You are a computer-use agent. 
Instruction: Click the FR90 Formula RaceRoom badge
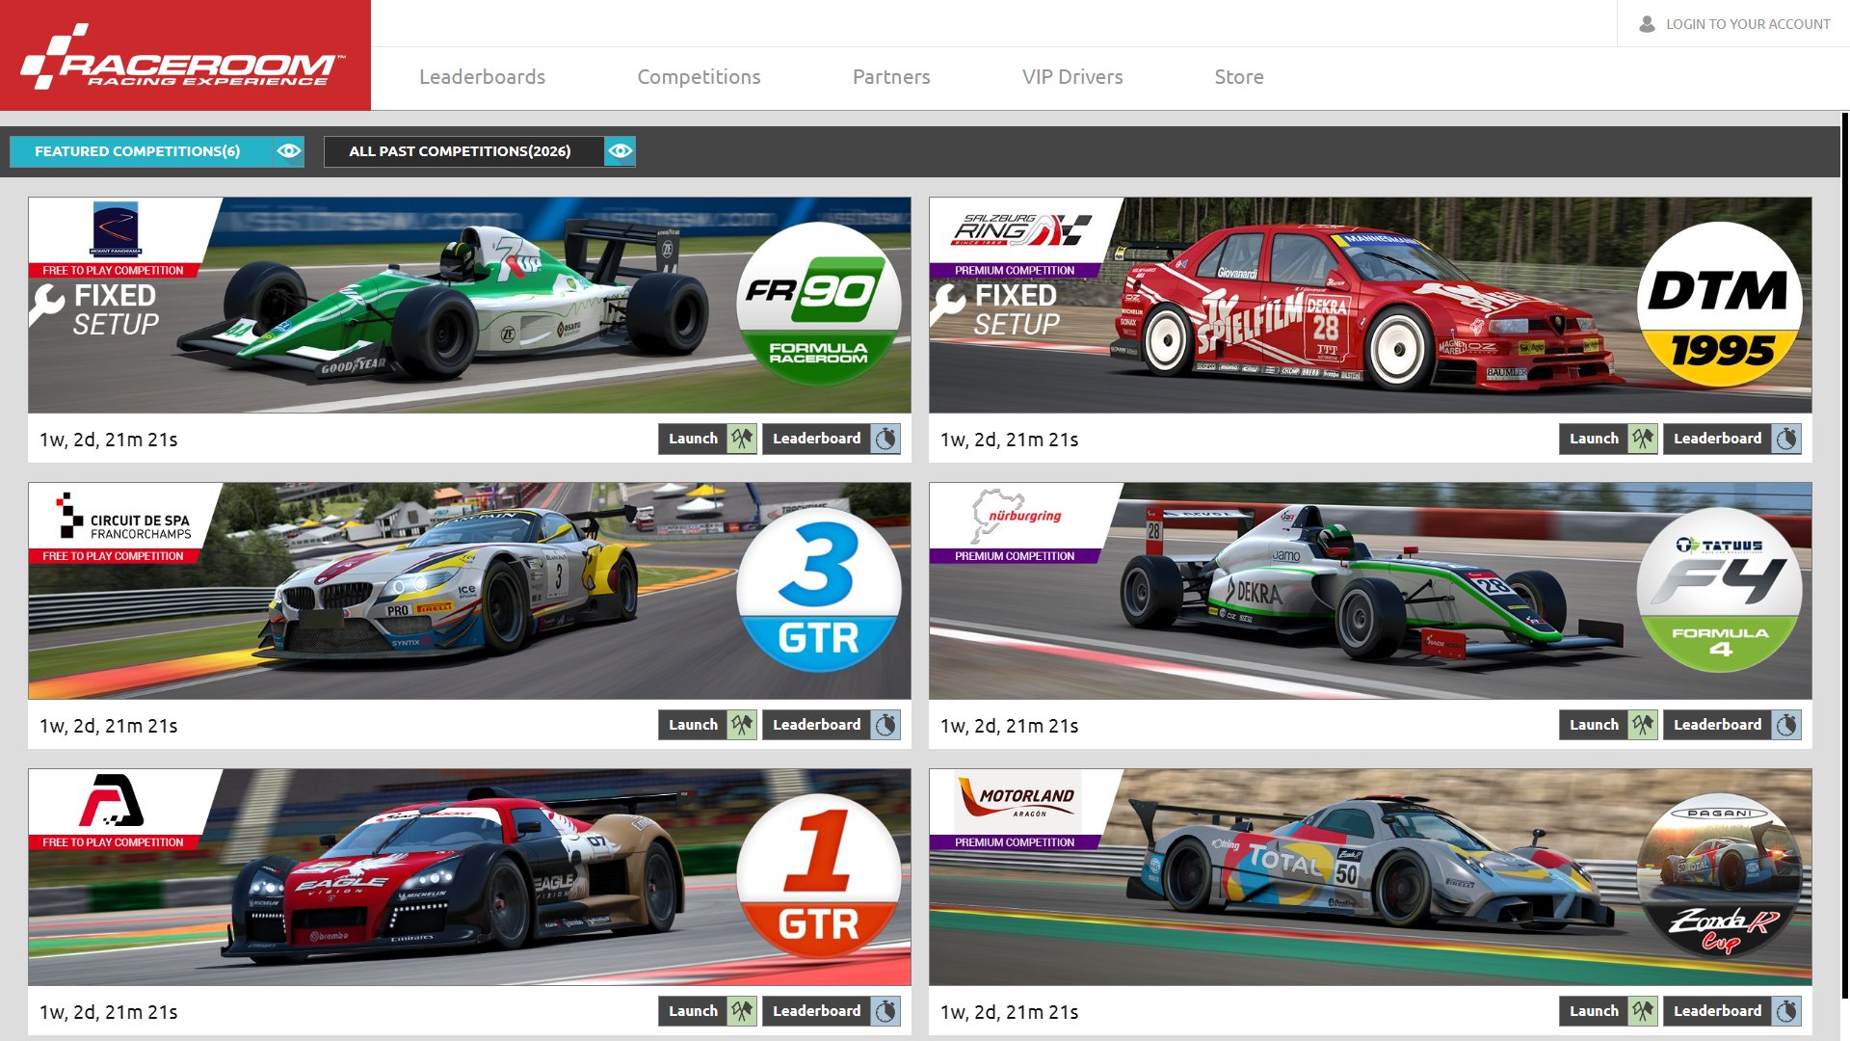coord(821,307)
